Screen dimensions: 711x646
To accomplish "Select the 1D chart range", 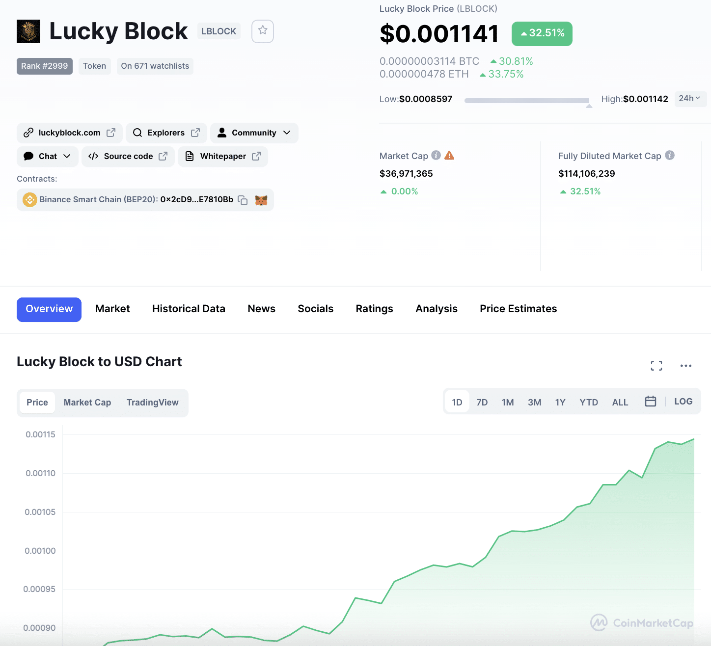I will [x=457, y=402].
